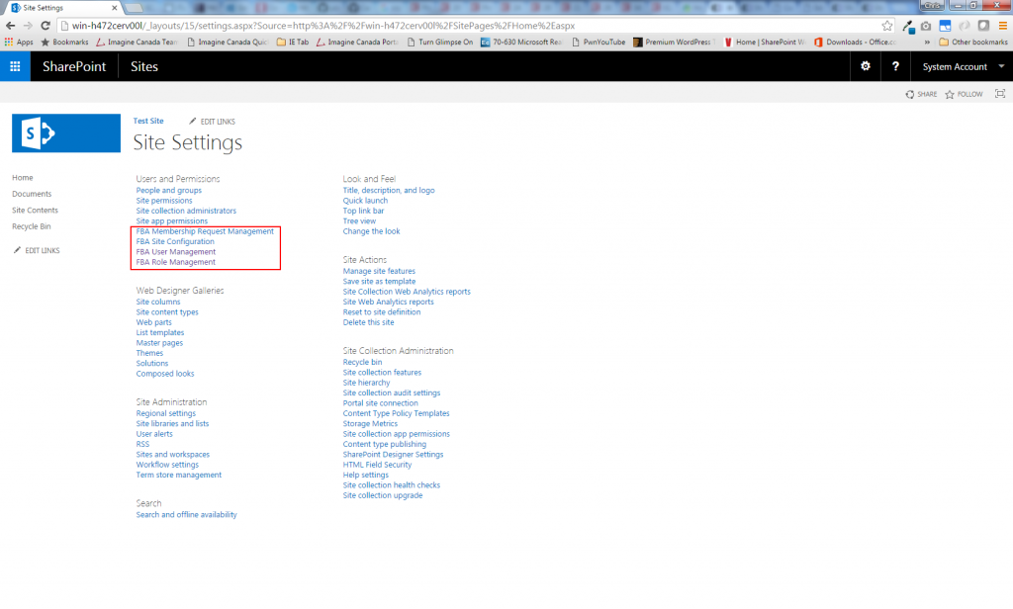Open the SharePoint app launcher grid

[15, 66]
